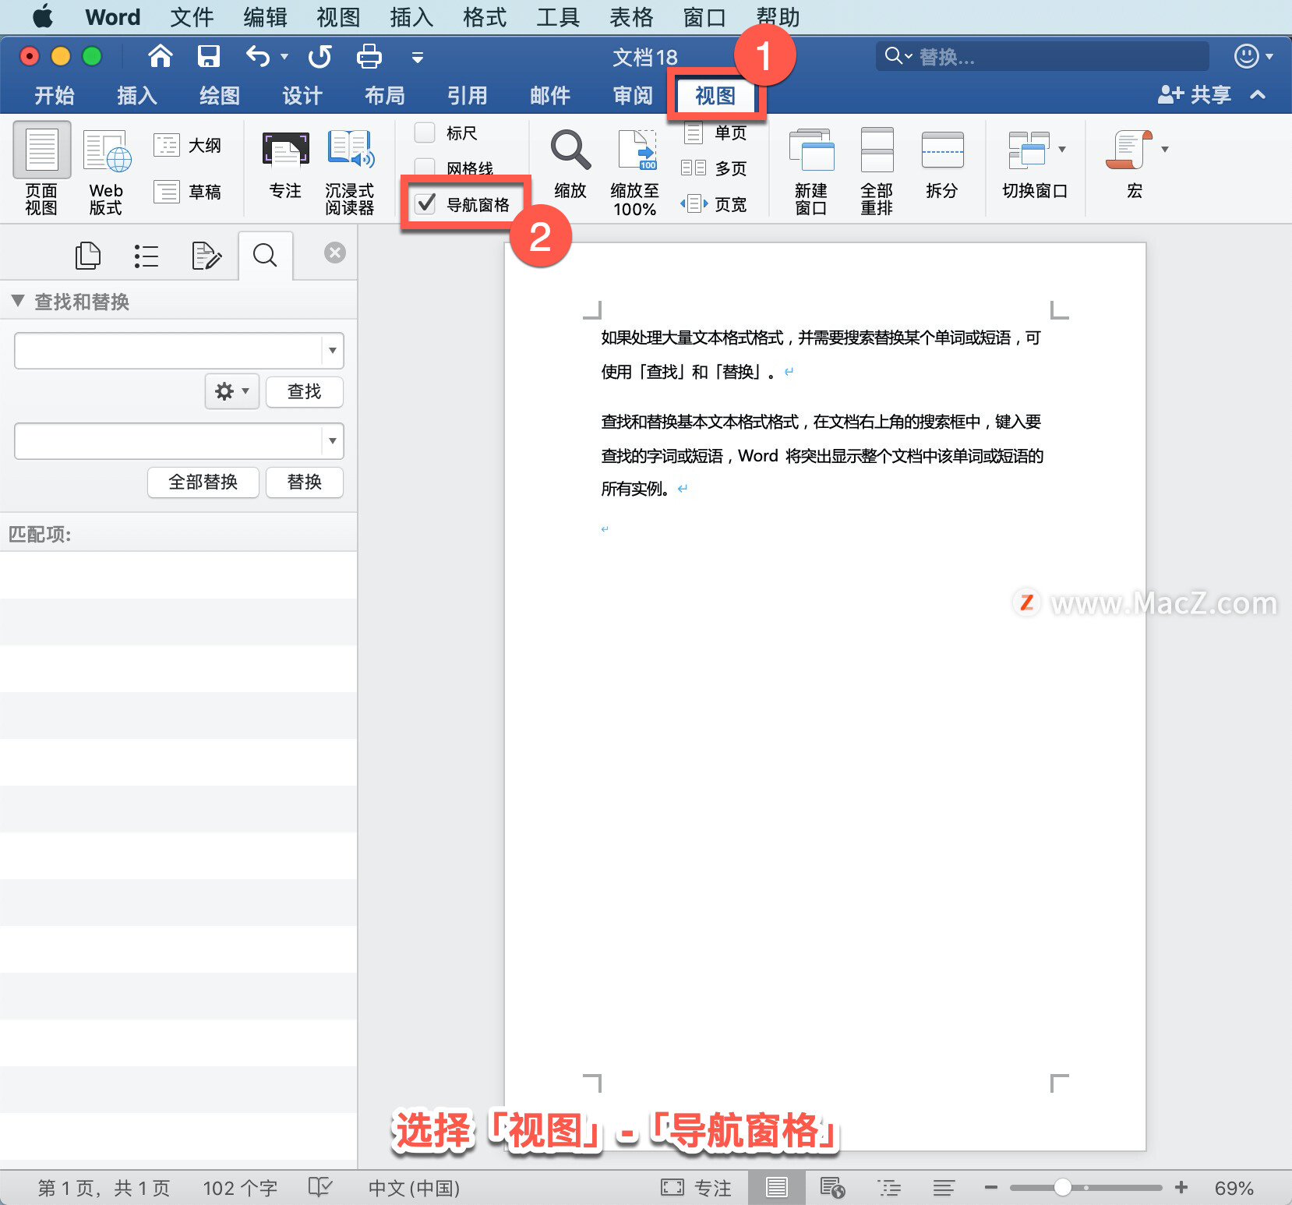This screenshot has height=1205, width=1292.
Task: Click the search/replace box in title bar
Action: pyautogui.click(x=1043, y=56)
